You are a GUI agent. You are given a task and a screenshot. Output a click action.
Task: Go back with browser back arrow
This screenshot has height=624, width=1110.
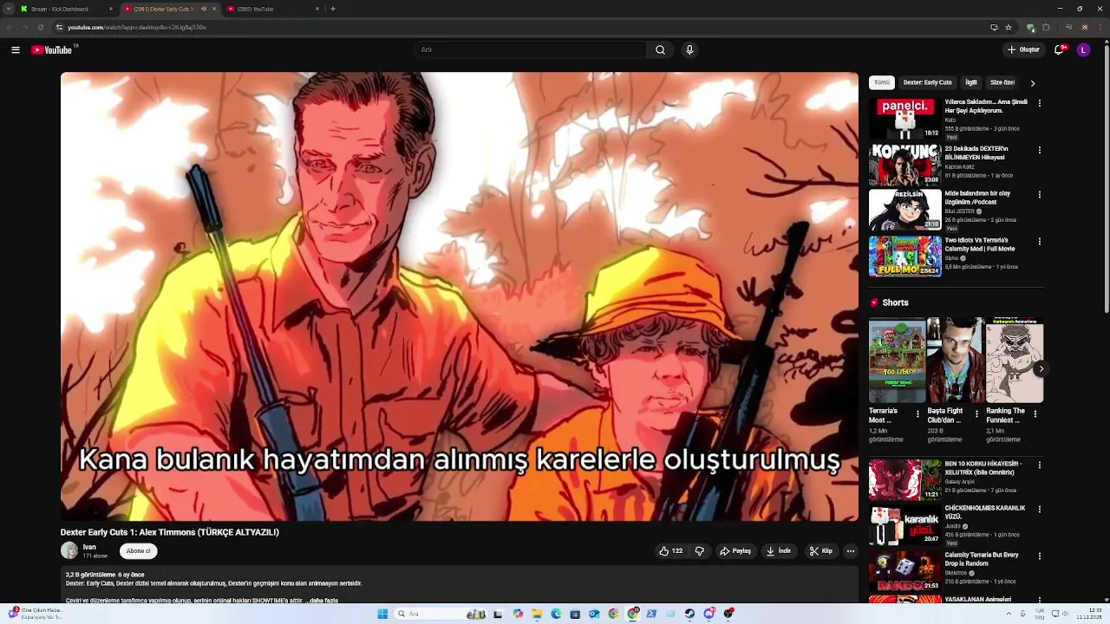coord(10,27)
